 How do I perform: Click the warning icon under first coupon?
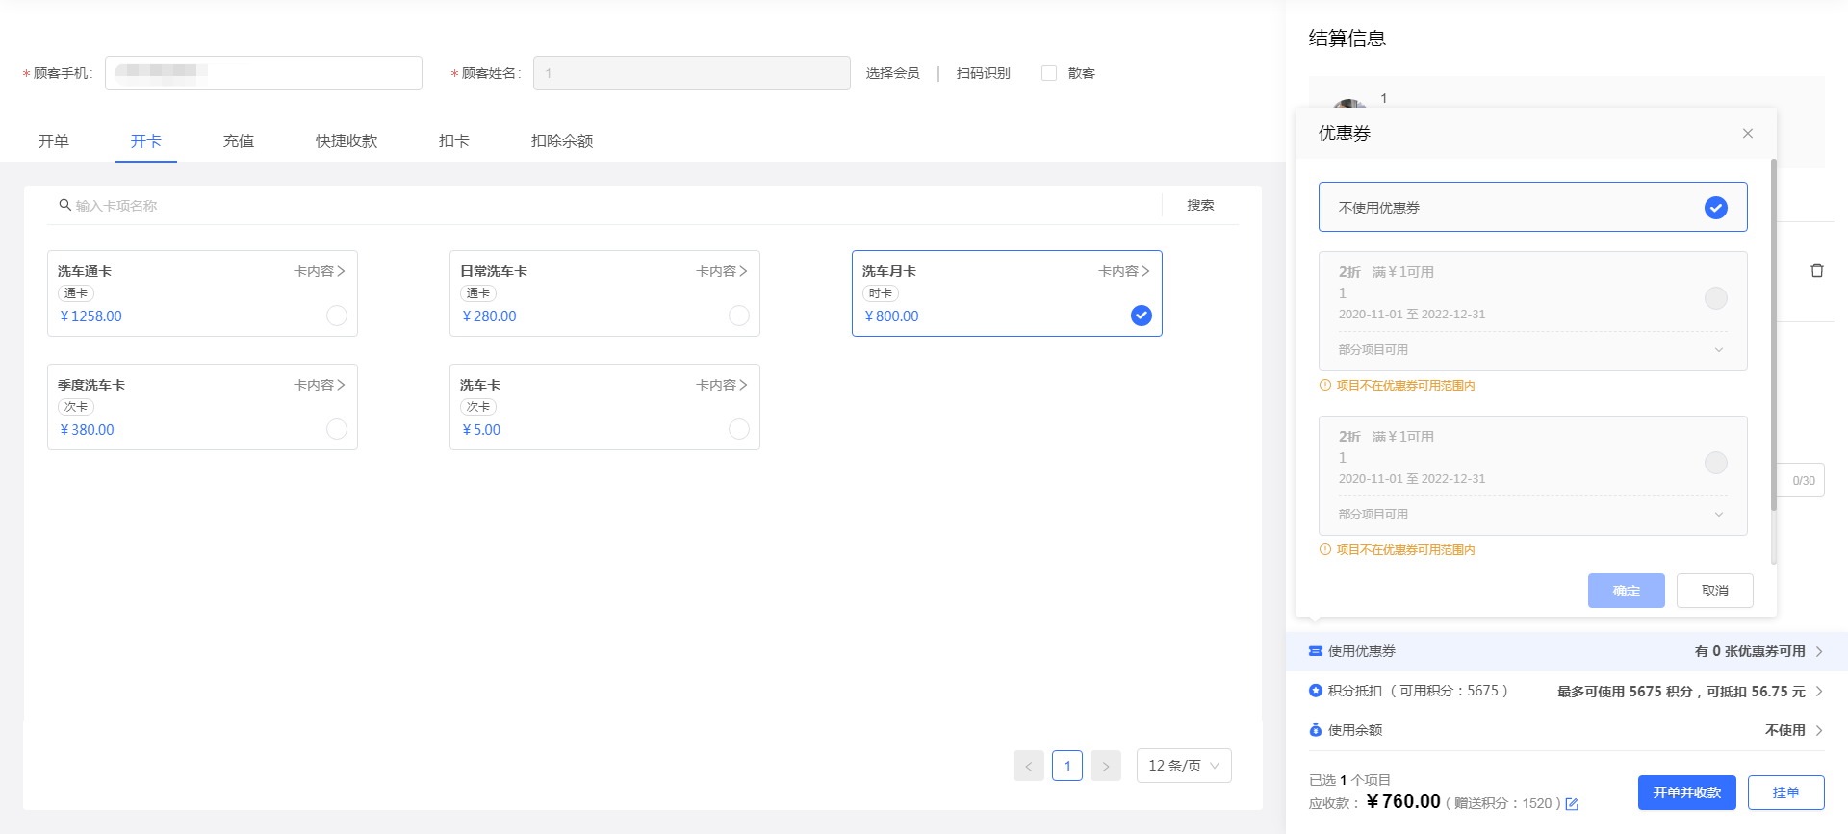tap(1325, 385)
